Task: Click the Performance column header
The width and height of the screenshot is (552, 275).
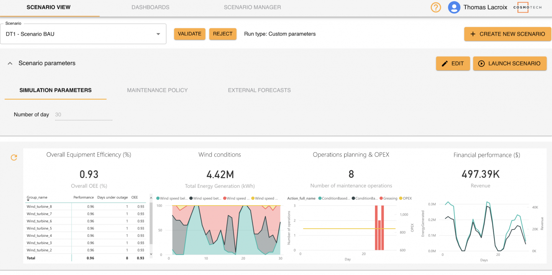Action: (84, 197)
